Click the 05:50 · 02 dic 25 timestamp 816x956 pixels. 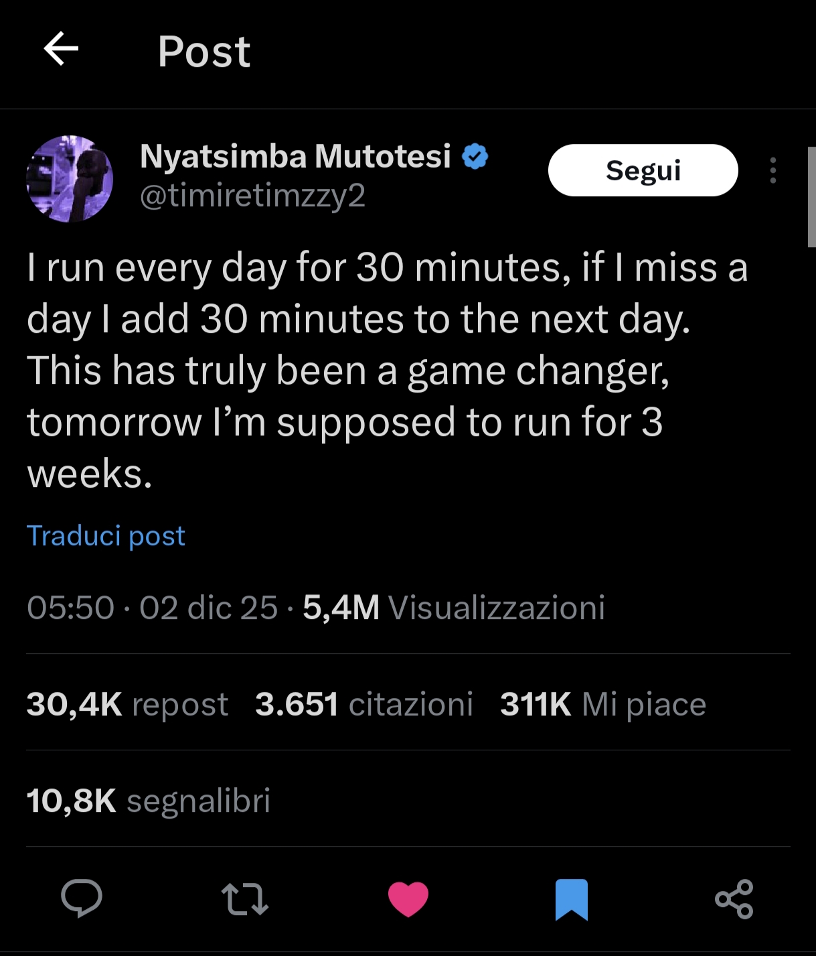tap(152, 608)
